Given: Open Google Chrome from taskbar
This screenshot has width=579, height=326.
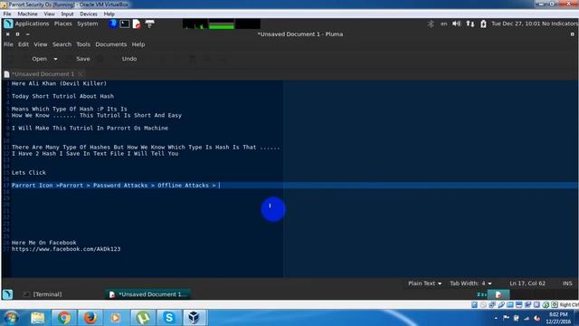Looking at the screenshot, I should click(64, 318).
